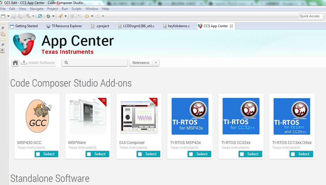
Task: Click the MSP430 GCC logo thumbnail
Action: pyautogui.click(x=38, y=116)
